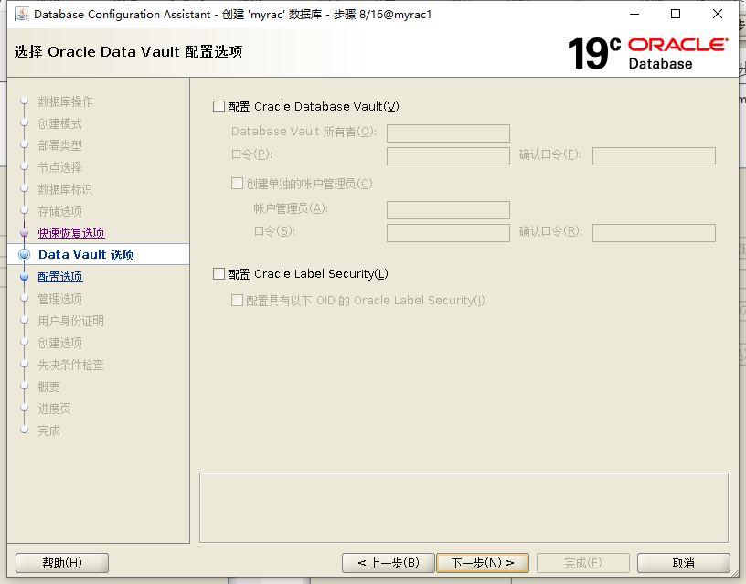Viewport: 746px width, 584px height.
Task: Click the 先决条件检查 step in sidebar
Action: (x=71, y=365)
